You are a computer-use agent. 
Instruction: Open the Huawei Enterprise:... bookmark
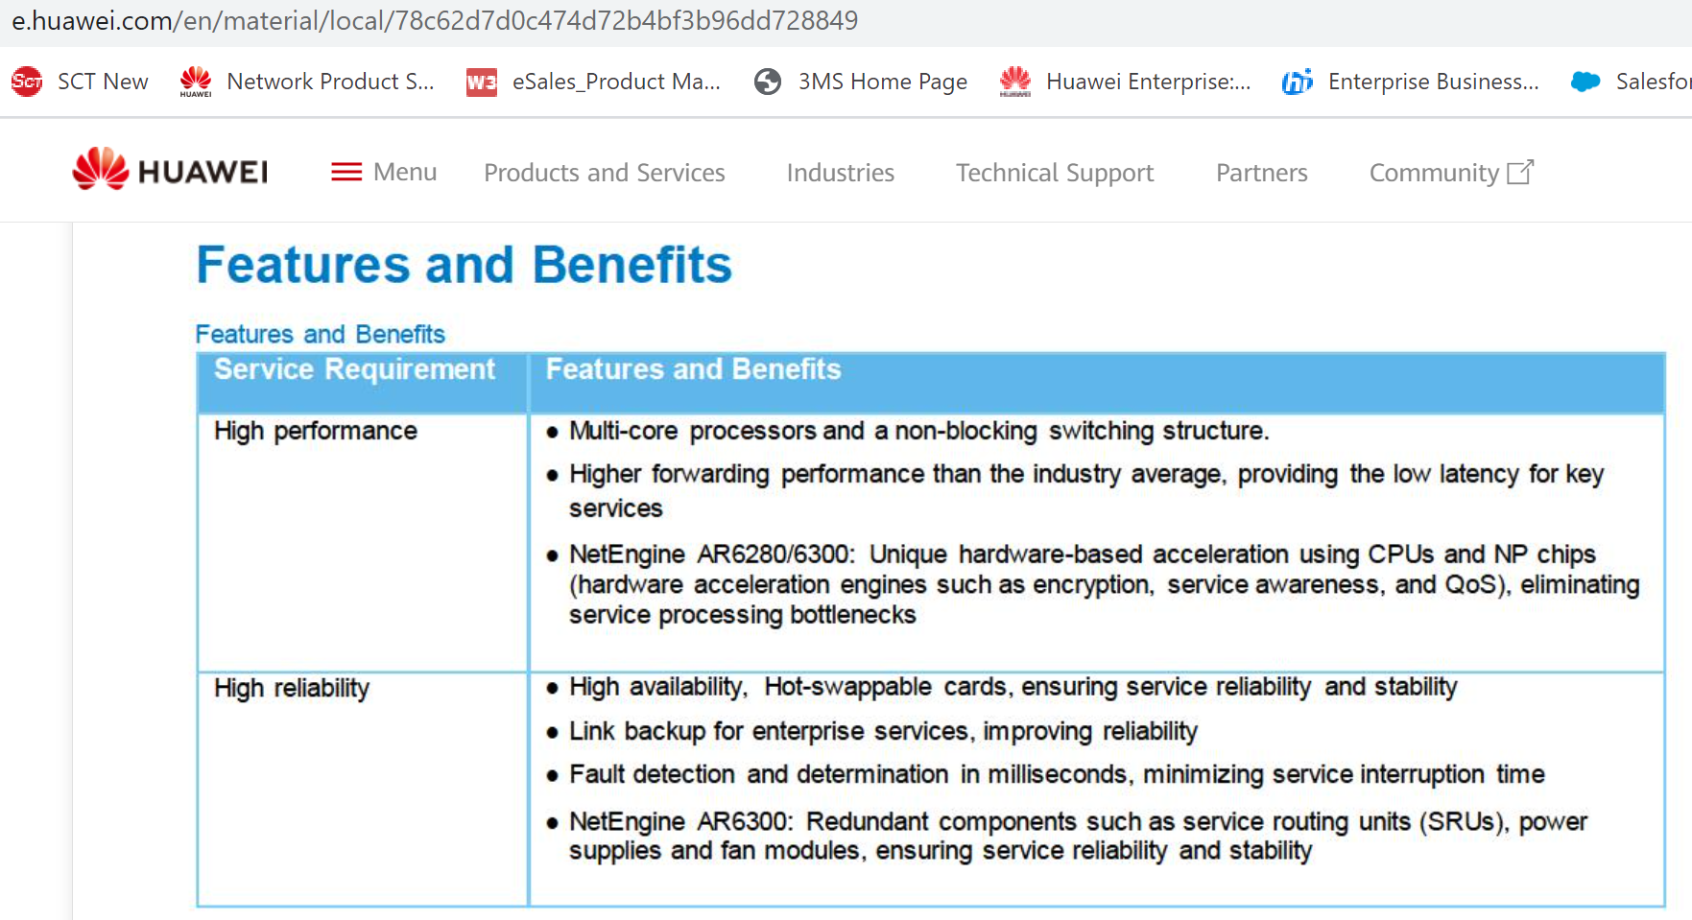click(x=1126, y=82)
